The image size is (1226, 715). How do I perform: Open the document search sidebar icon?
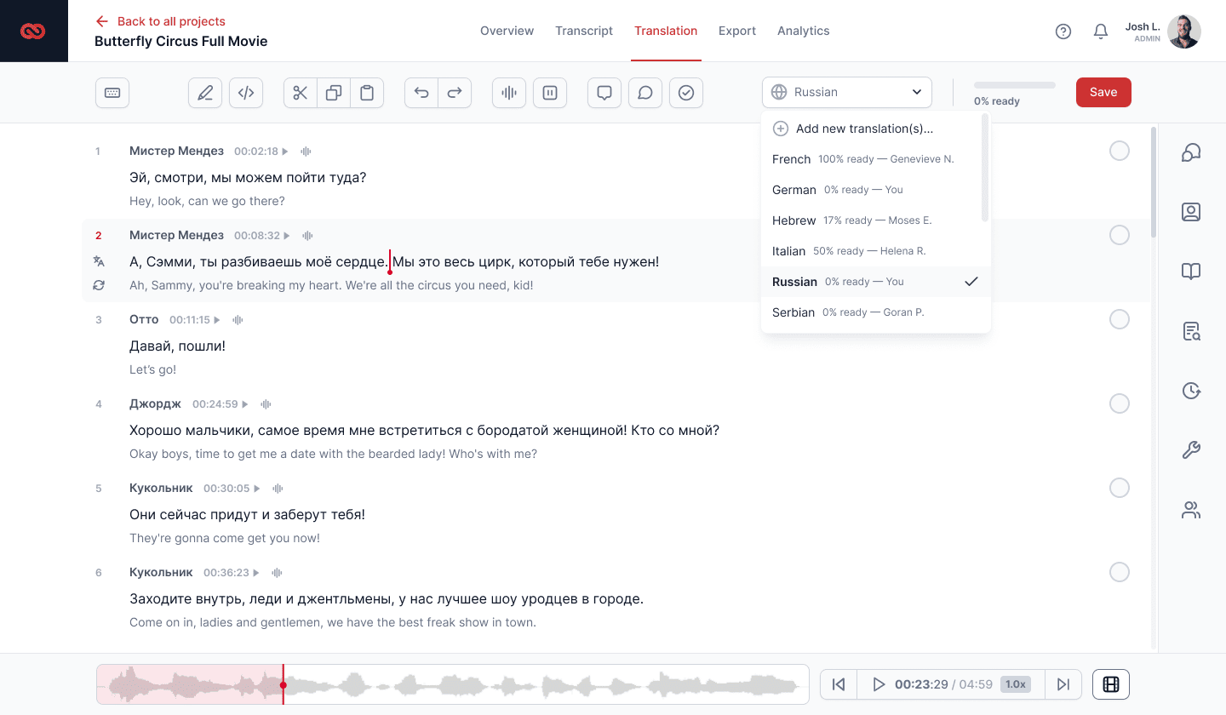[1191, 331]
